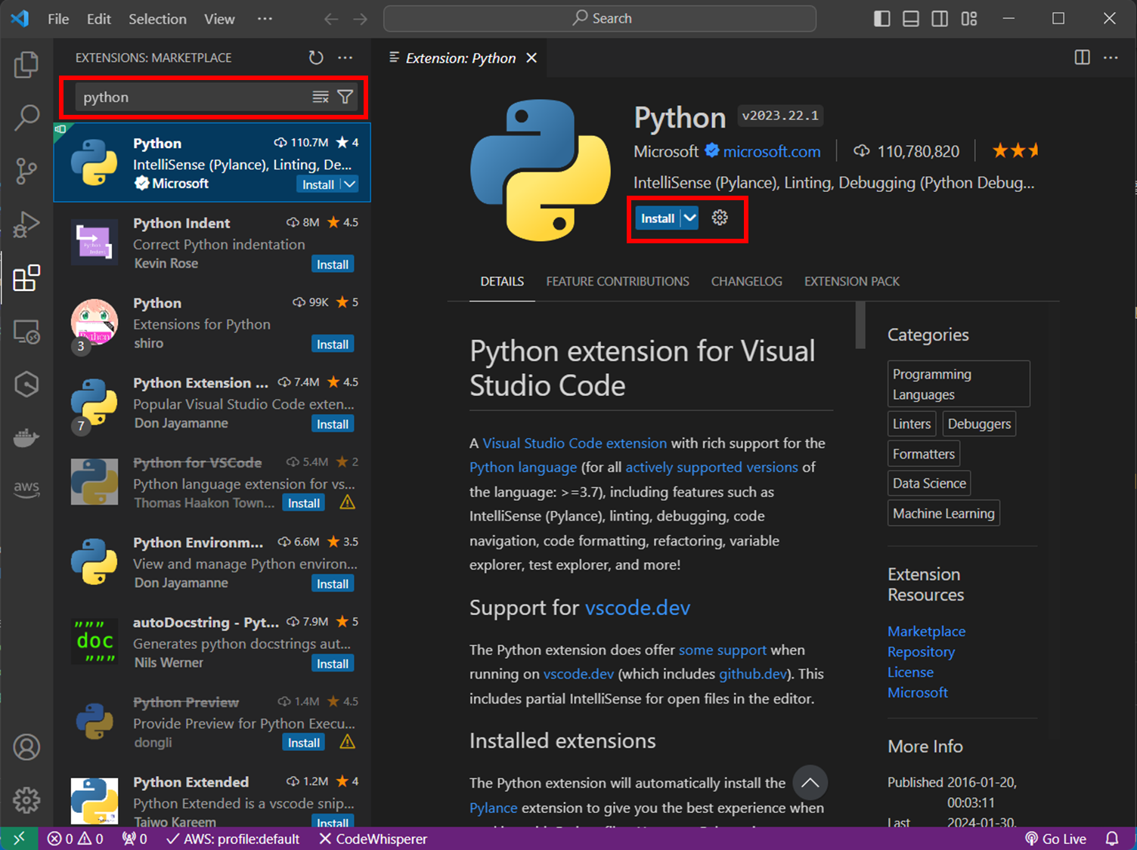Open CodeWhisperer status item
1137x850 pixels.
pyautogui.click(x=373, y=839)
